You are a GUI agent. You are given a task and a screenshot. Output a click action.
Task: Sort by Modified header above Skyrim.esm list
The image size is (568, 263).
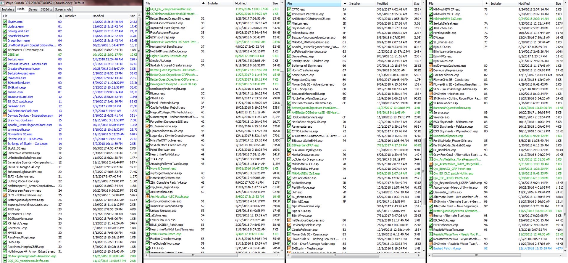click(x=110, y=16)
